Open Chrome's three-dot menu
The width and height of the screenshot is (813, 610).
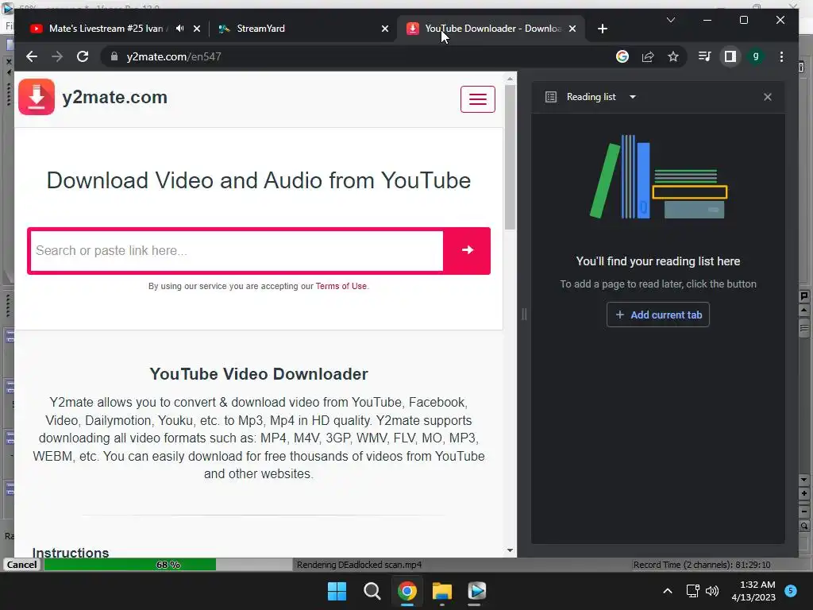(x=781, y=56)
